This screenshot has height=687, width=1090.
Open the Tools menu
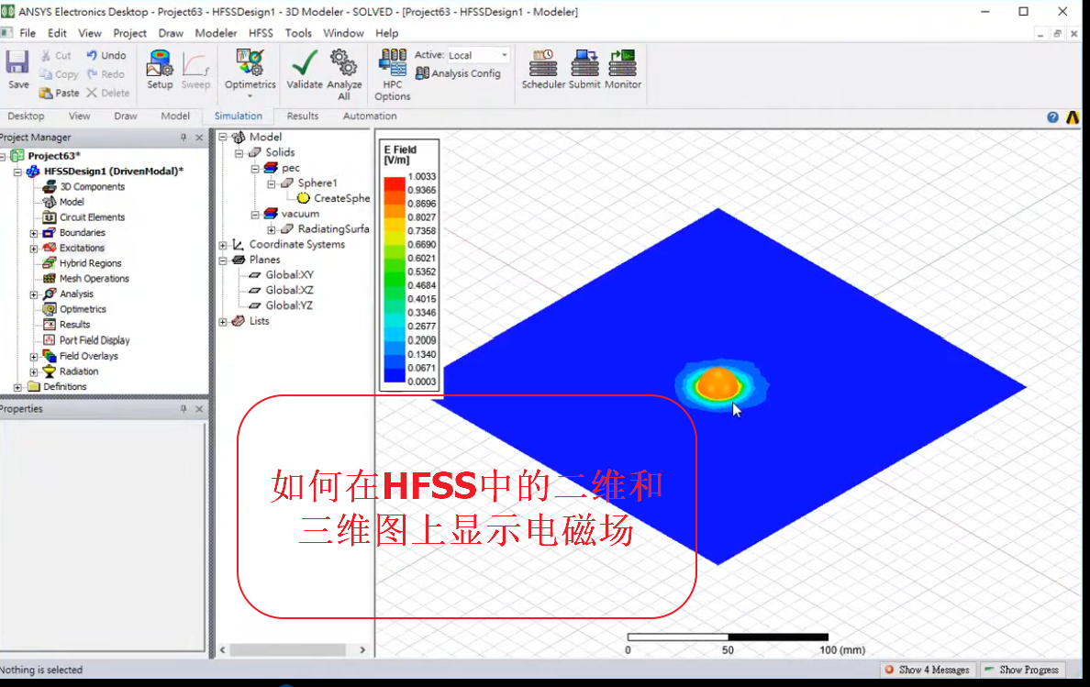point(298,33)
